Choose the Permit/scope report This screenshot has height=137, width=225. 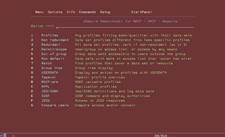[x=54, y=49]
